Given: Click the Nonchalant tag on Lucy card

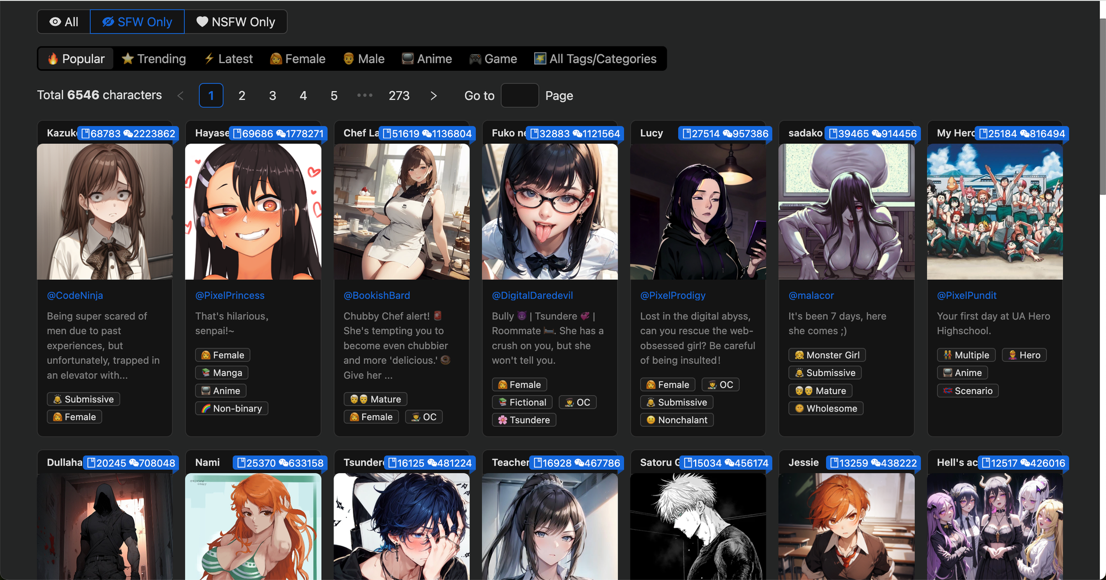Looking at the screenshot, I should (x=677, y=420).
